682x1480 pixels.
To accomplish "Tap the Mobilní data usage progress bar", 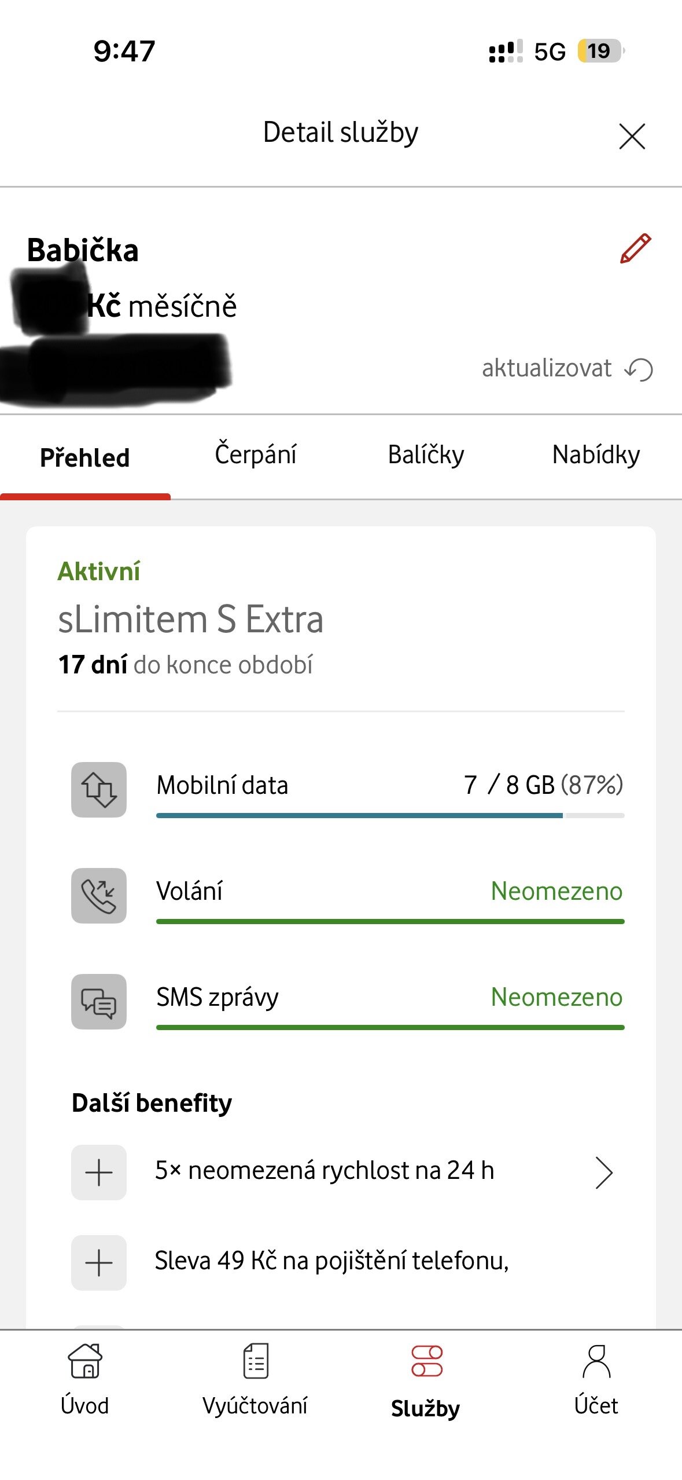I will click(390, 815).
